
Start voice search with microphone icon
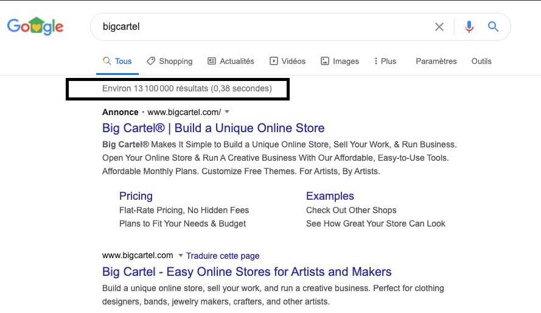click(469, 27)
